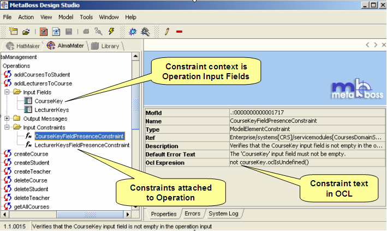This screenshot has width=387, height=231.
Task: Click the tree horizontal scrollbar thumb
Action: click(90, 214)
